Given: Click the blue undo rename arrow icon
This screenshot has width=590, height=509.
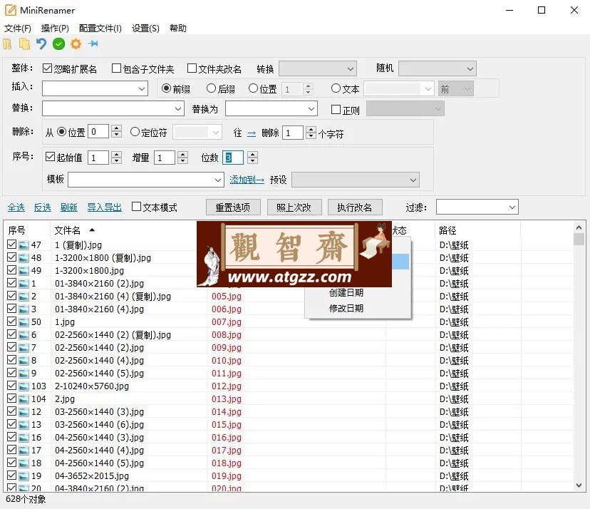Looking at the screenshot, I should [41, 44].
